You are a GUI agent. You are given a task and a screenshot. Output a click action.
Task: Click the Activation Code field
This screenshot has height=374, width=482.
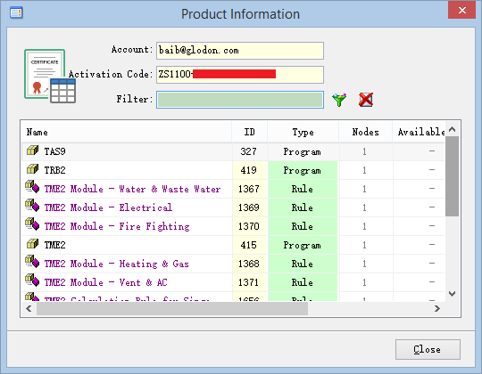240,75
